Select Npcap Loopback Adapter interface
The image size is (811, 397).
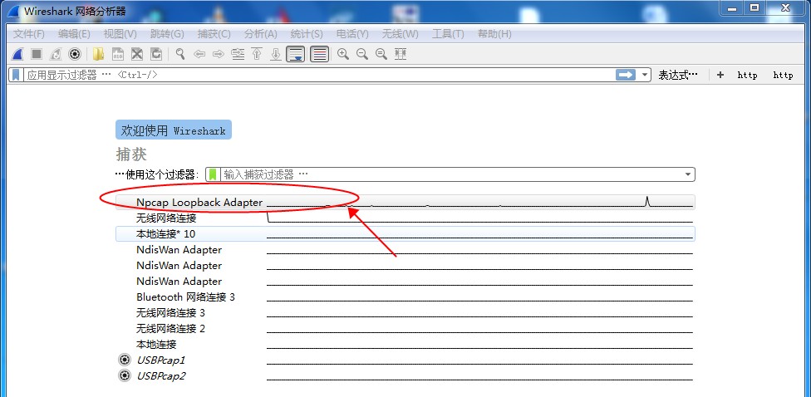[405, 202]
